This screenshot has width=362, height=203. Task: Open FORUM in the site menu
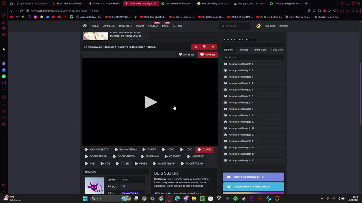[95, 26]
